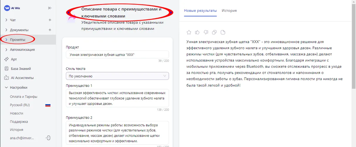The width and height of the screenshot is (356, 147).
Task: Open Чат in the sidebar
Action: coord(13,20)
